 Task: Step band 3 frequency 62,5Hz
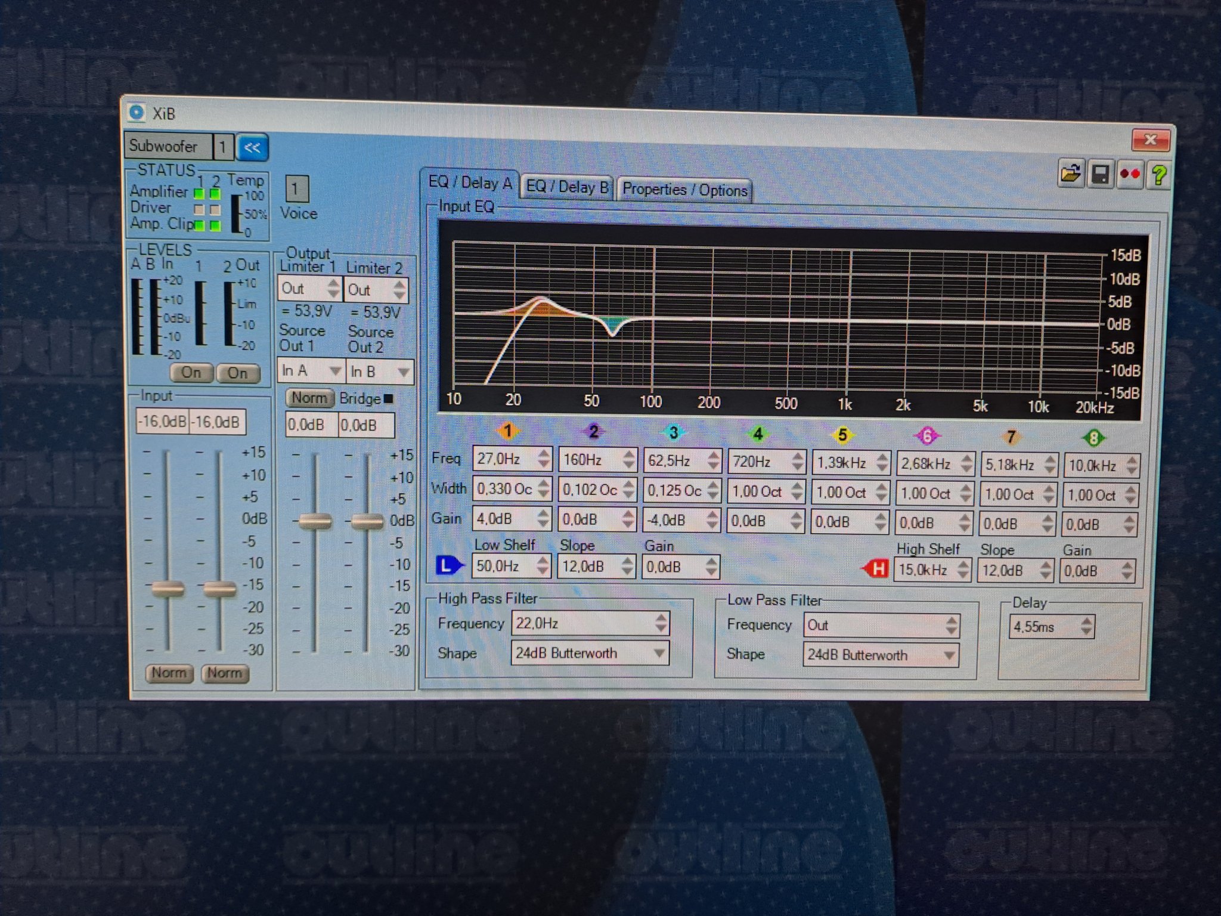point(713,461)
